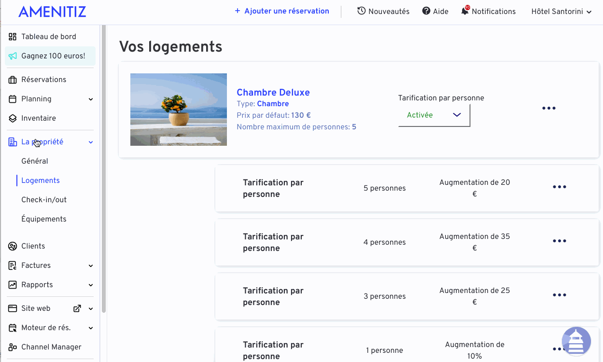Expand the Rapports submenu chevron
This screenshot has width=603, height=362.
(91, 285)
